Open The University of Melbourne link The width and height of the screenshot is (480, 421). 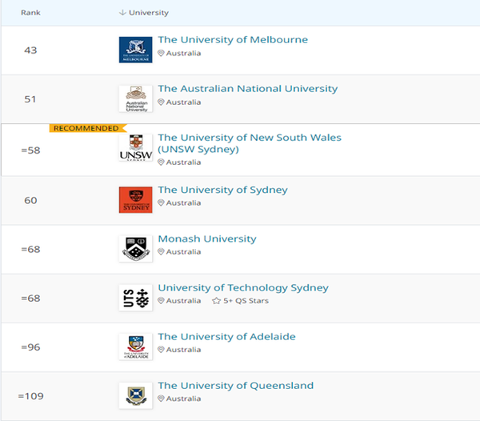pyautogui.click(x=233, y=40)
